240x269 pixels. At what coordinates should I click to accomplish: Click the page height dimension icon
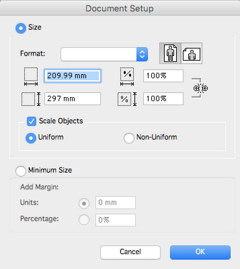(x=31, y=99)
